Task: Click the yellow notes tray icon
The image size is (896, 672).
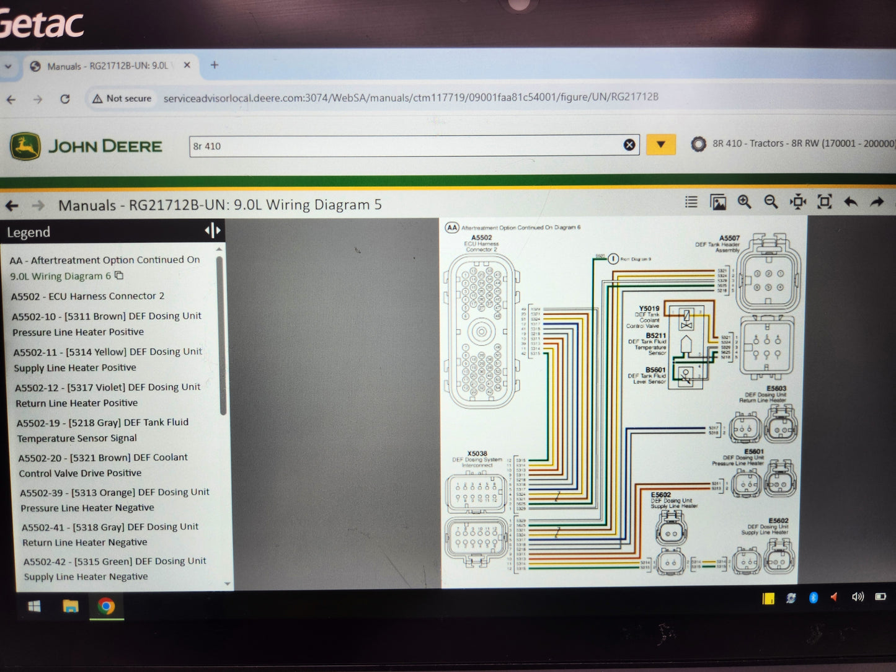Action: [x=768, y=598]
